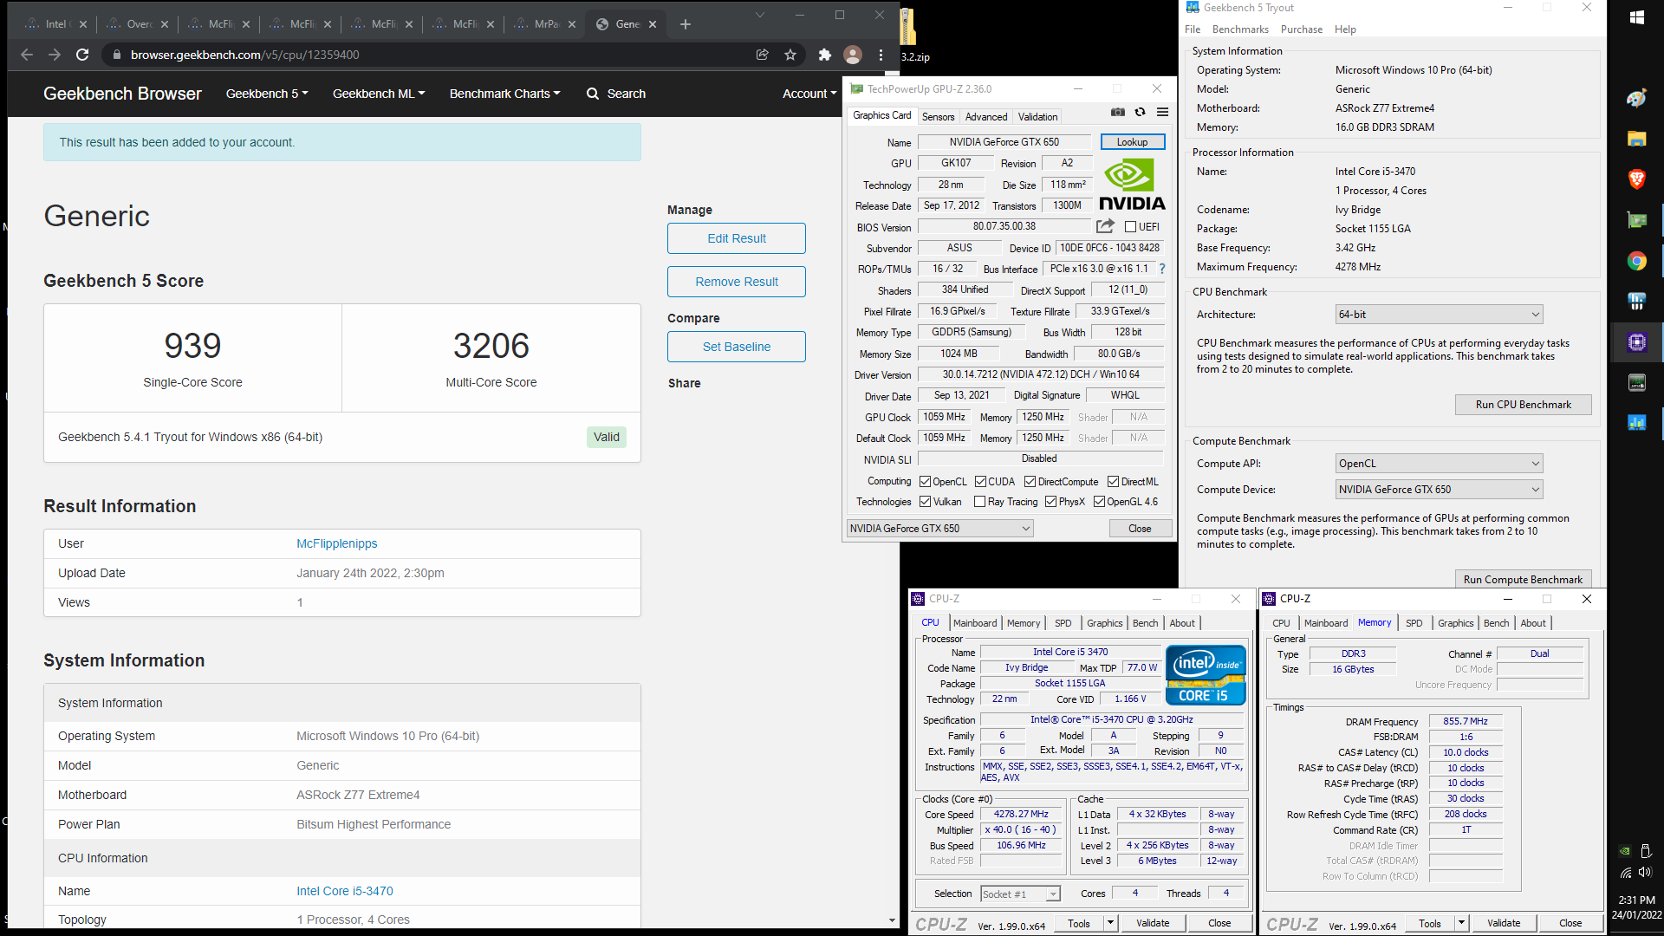Click the volume speaker tray icon
Screen dimensions: 1664x936
(x=1645, y=872)
